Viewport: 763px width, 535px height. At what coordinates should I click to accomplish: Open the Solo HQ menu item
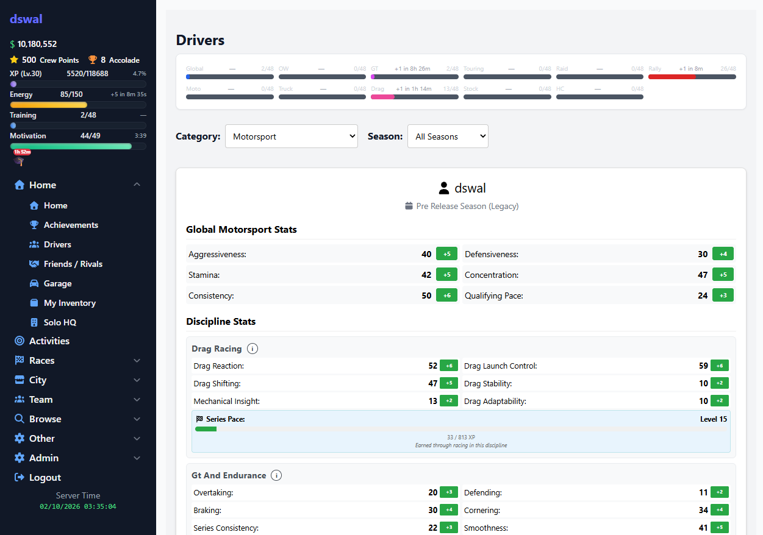tap(60, 322)
